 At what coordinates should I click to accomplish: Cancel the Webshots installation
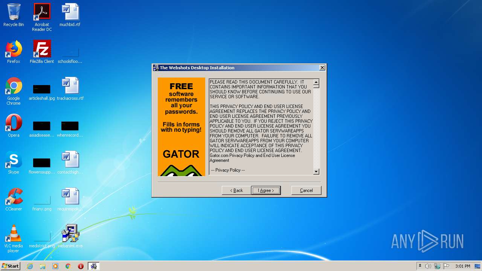click(306, 190)
